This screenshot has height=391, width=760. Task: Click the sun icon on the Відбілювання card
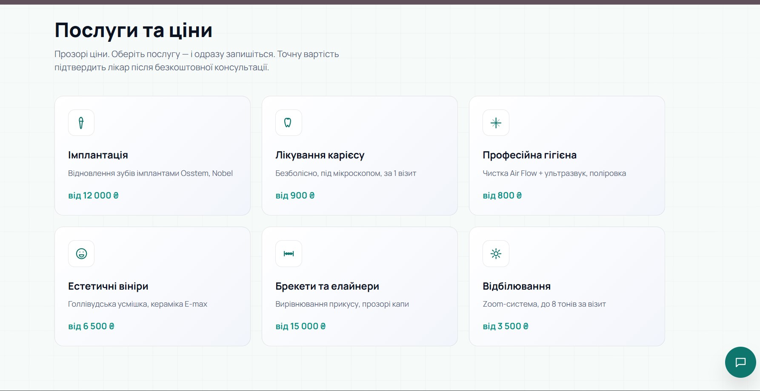pyautogui.click(x=496, y=253)
